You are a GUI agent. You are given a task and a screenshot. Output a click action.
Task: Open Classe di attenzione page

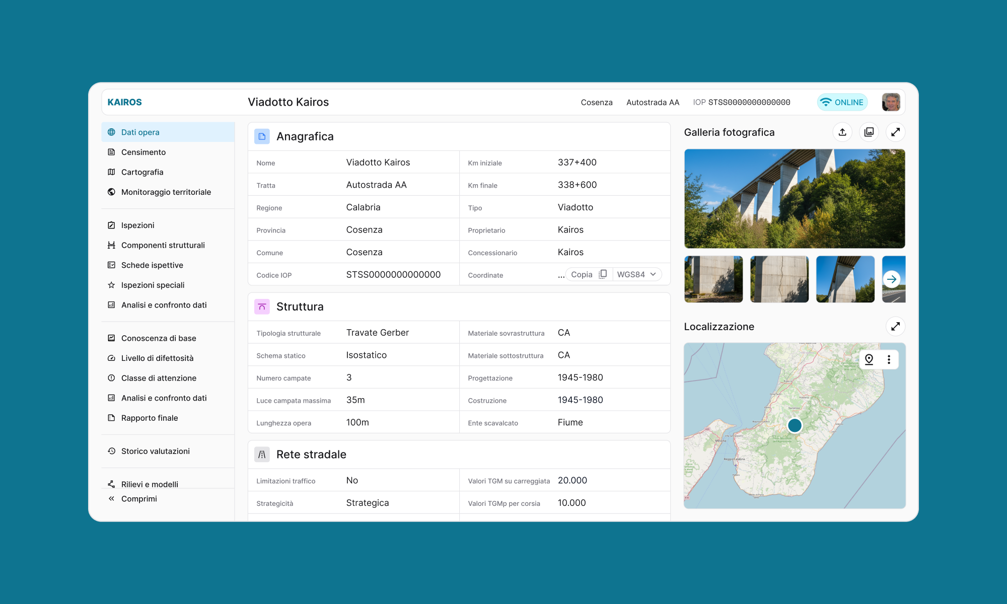159,378
